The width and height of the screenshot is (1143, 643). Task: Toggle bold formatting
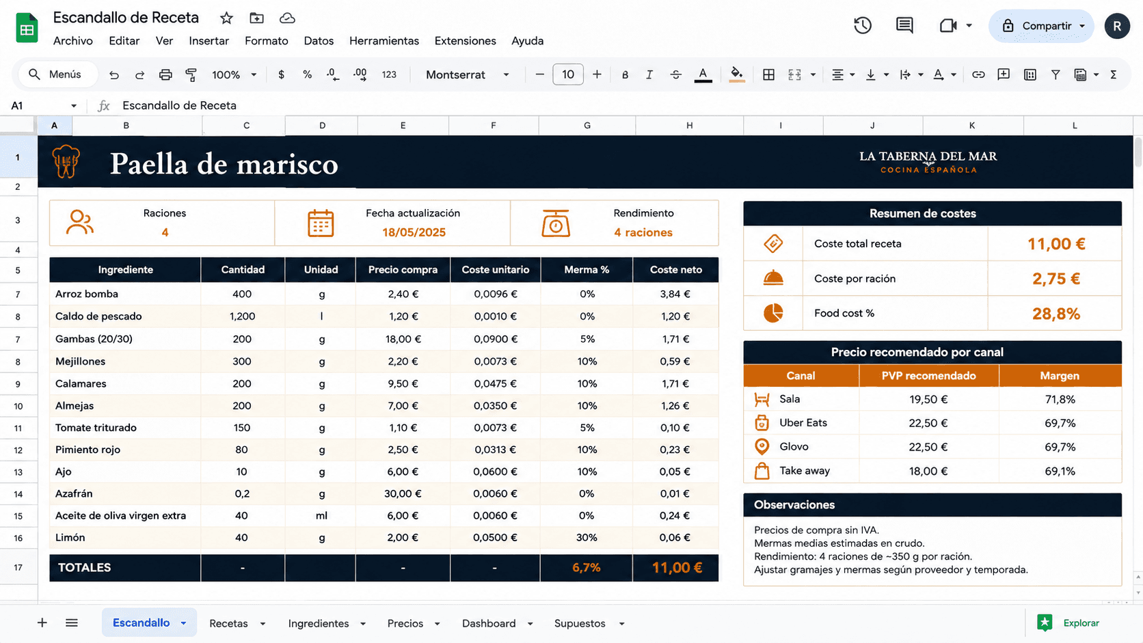(x=625, y=74)
